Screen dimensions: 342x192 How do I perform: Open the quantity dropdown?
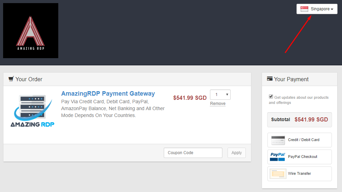point(220,95)
